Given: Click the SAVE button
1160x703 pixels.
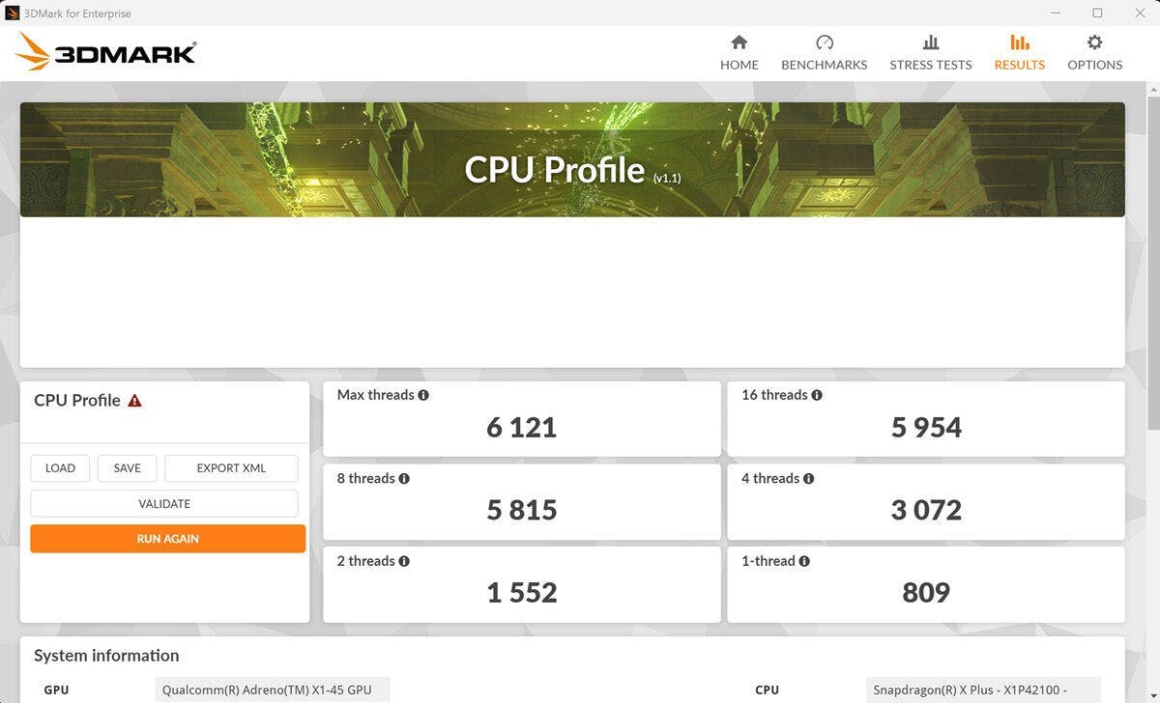Looking at the screenshot, I should click(128, 468).
